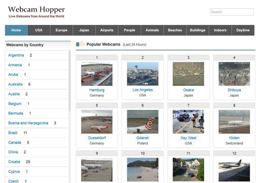The width and height of the screenshot is (256, 183).
Task: Switch to the USA tab
Action: 39,30
